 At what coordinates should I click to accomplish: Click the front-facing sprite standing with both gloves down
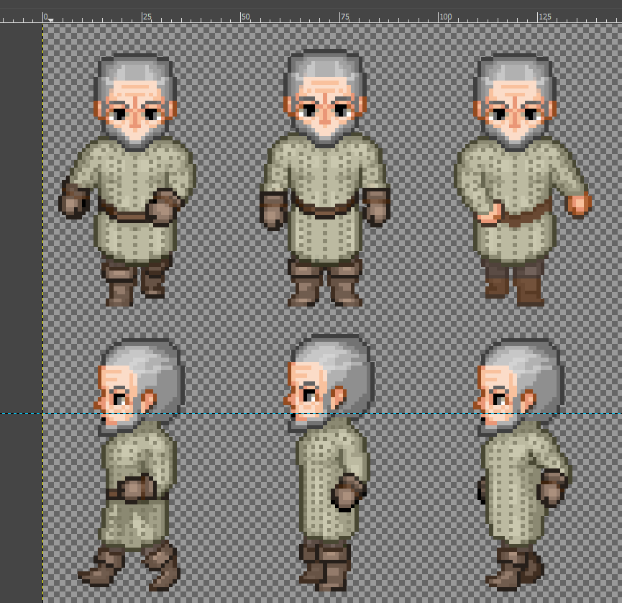[325, 178]
